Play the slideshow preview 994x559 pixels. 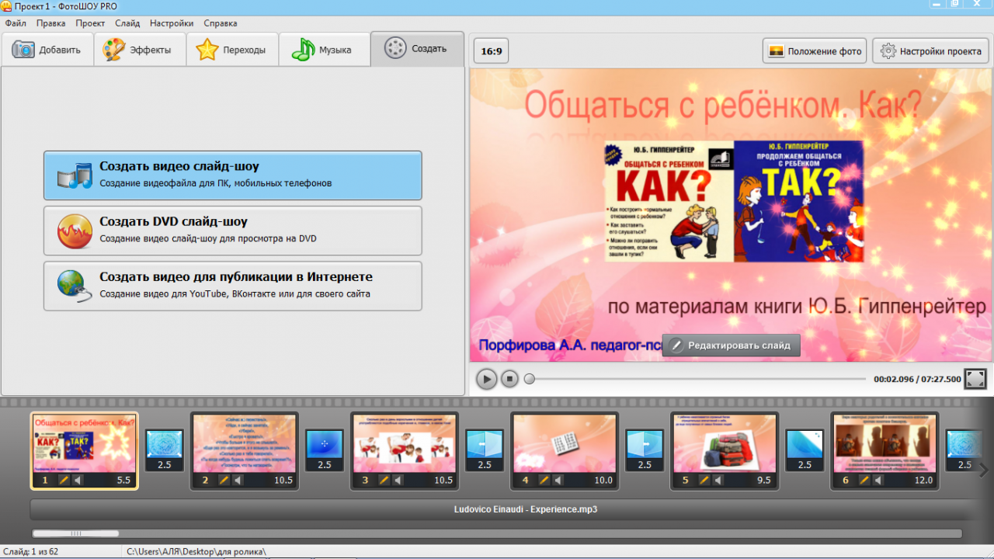(486, 379)
